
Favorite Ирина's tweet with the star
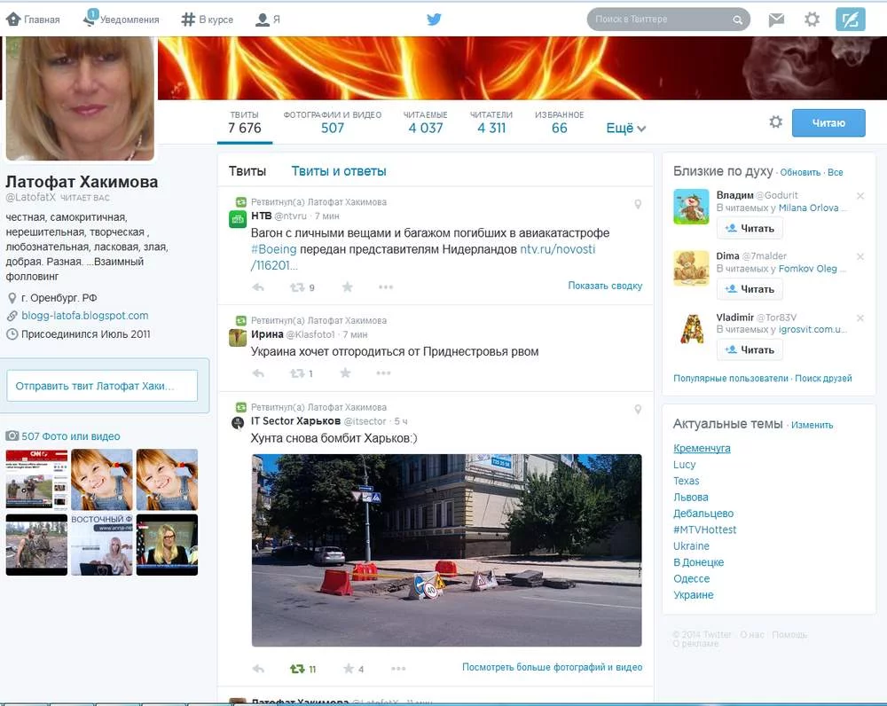tap(345, 373)
